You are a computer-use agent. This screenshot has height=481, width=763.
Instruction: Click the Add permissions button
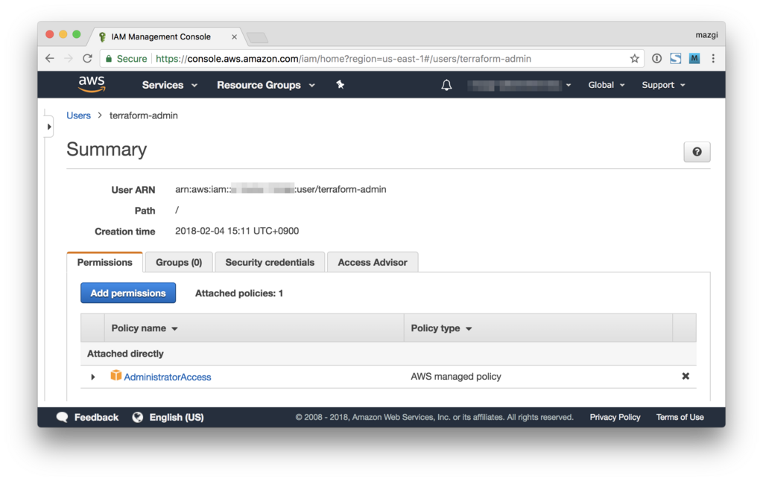click(128, 293)
